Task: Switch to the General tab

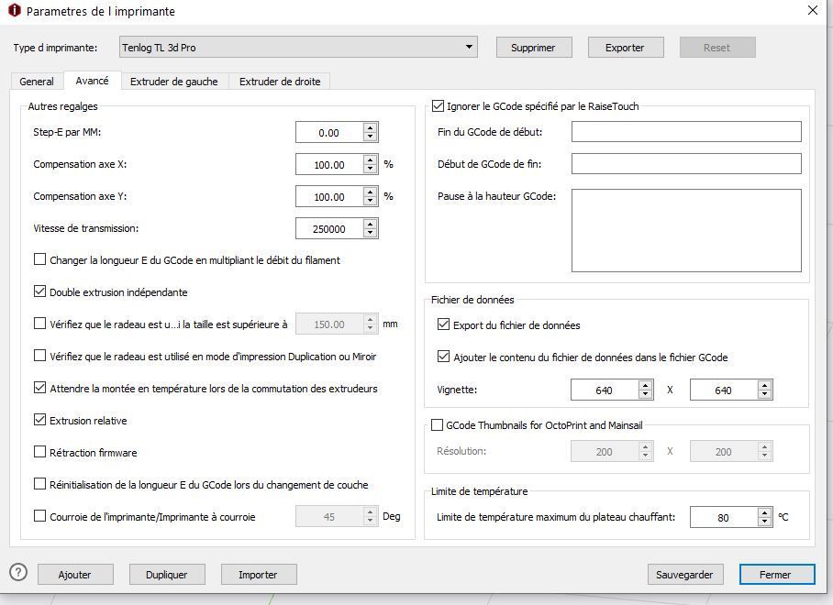Action: pos(37,82)
